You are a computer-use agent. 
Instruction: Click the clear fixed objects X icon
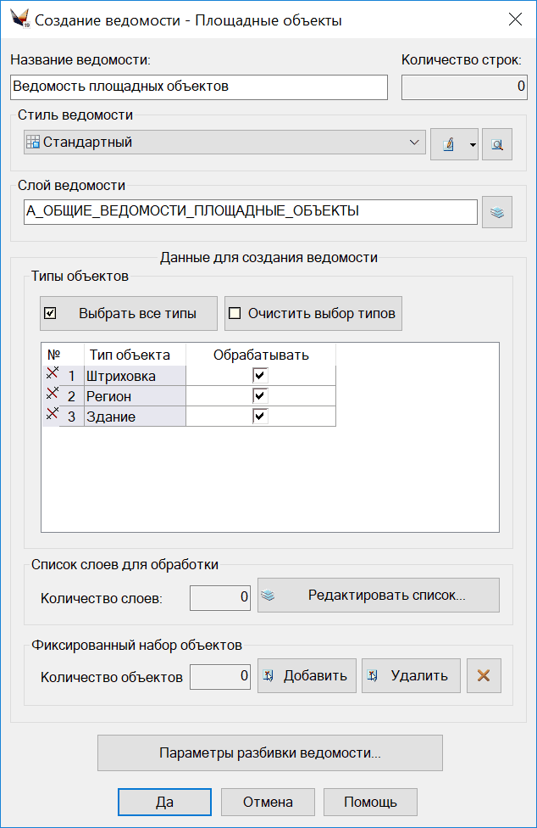coord(484,676)
